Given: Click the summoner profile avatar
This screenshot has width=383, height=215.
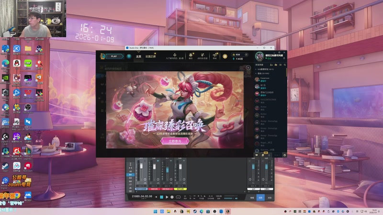Looking at the screenshot, I should [x=259, y=56].
